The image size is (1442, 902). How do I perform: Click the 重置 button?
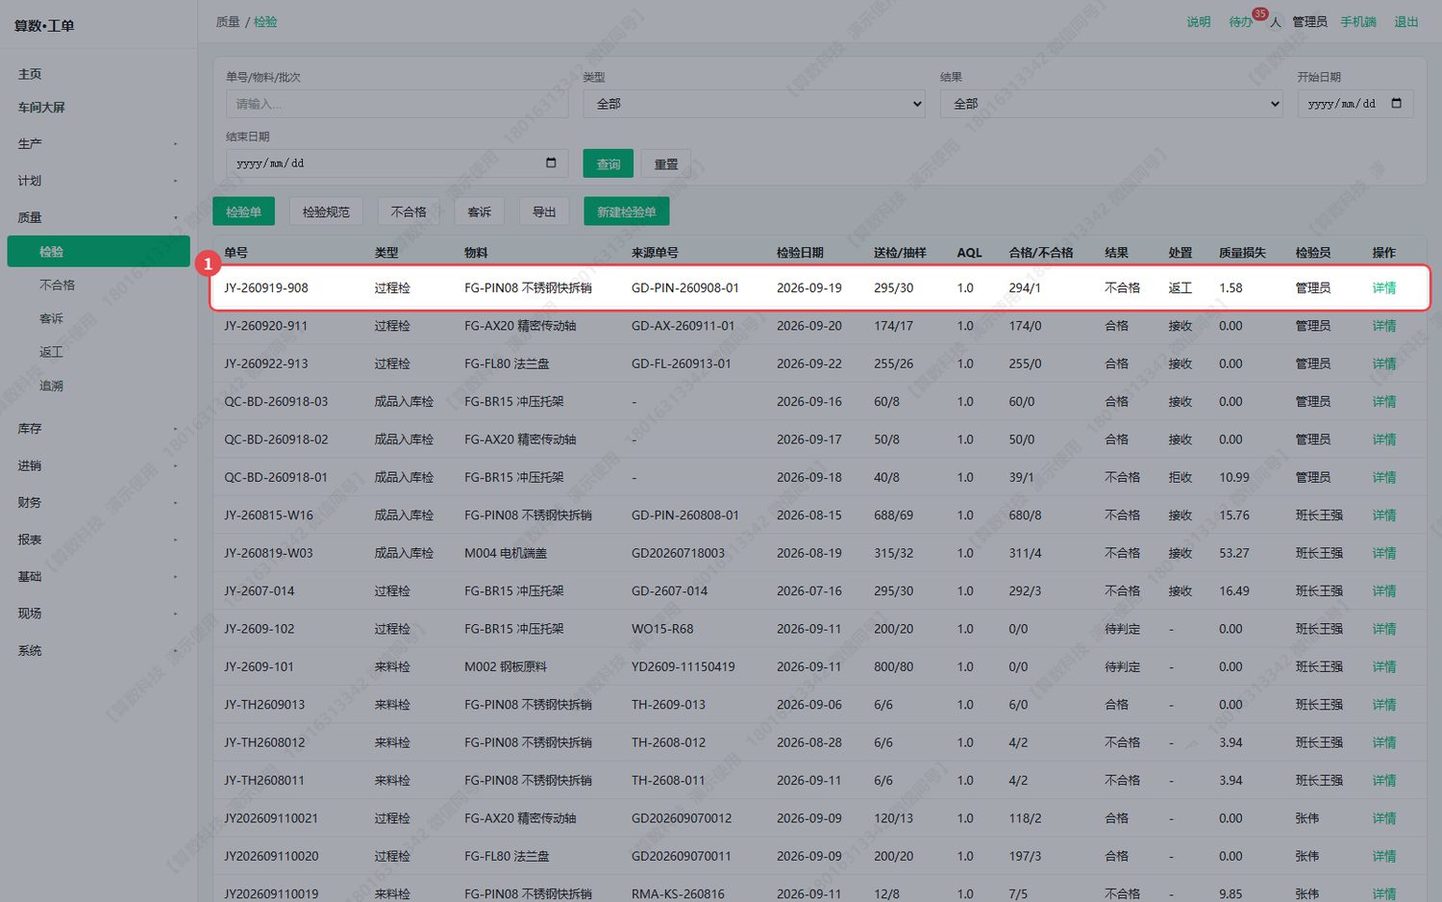(x=666, y=163)
